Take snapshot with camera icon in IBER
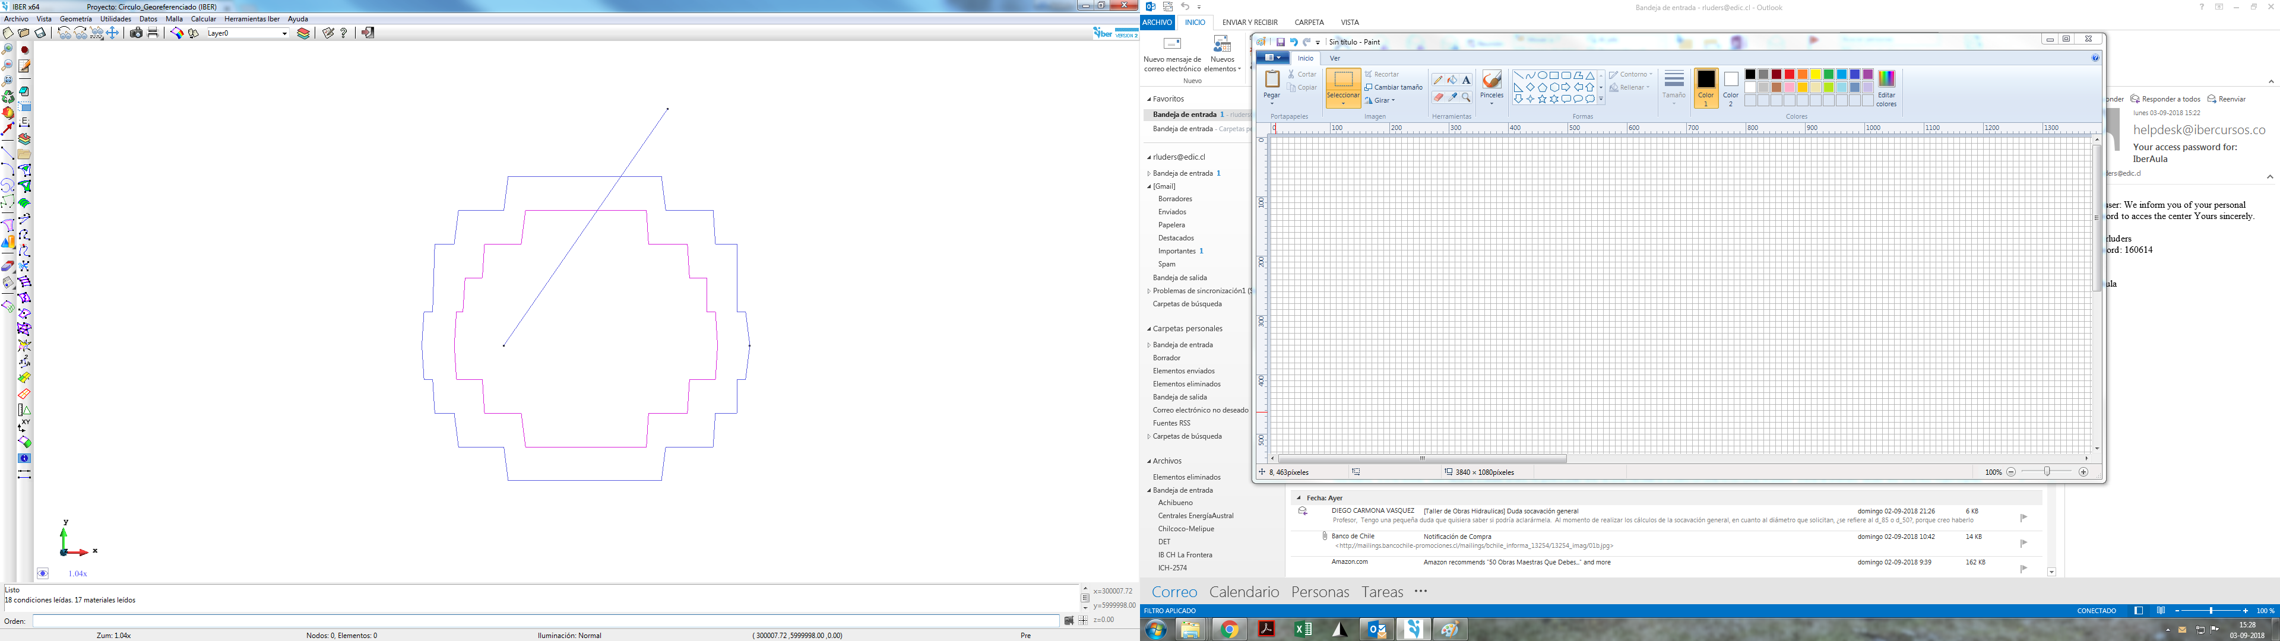 [x=137, y=33]
